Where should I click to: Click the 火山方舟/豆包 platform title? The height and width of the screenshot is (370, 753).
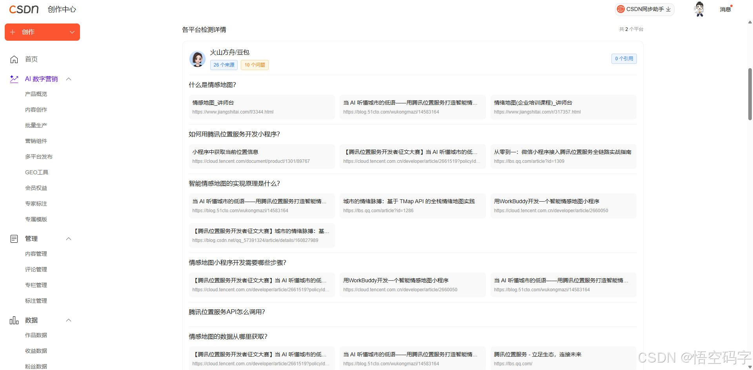[x=229, y=52]
